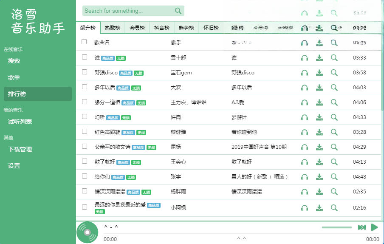Switch to the 热歌榜 tab
384x244 pixels.
point(113,28)
